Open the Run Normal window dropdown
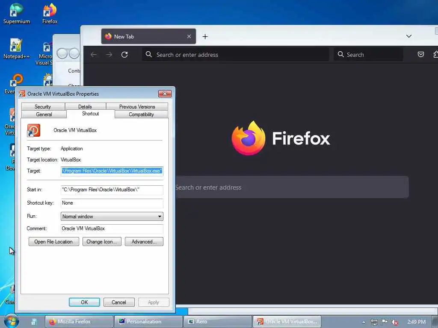438x328 pixels. [112, 217]
